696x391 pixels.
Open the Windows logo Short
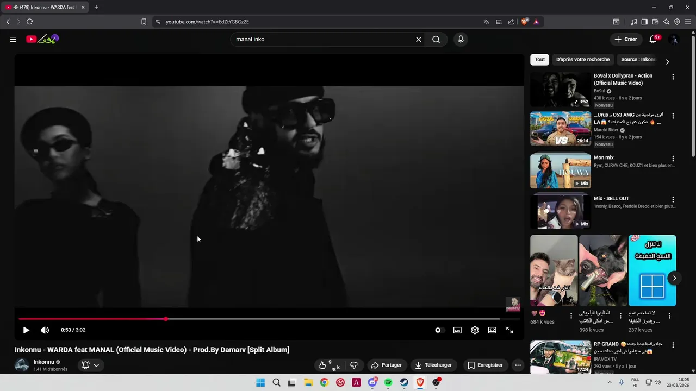[x=652, y=270]
